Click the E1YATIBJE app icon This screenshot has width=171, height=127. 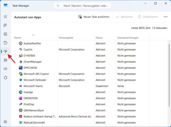coord(21,56)
